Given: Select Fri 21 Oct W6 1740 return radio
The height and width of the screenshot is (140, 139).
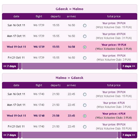Looking at the screenshot, I should pos(85,127).
